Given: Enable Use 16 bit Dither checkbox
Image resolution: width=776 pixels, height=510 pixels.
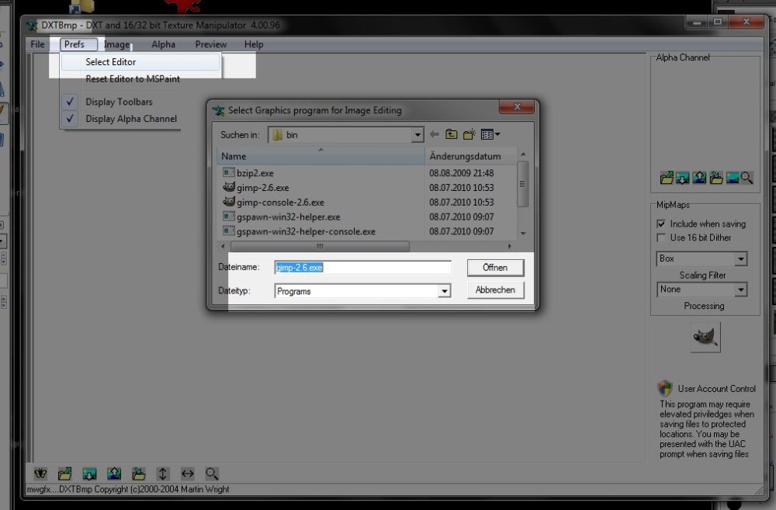Looking at the screenshot, I should (661, 238).
